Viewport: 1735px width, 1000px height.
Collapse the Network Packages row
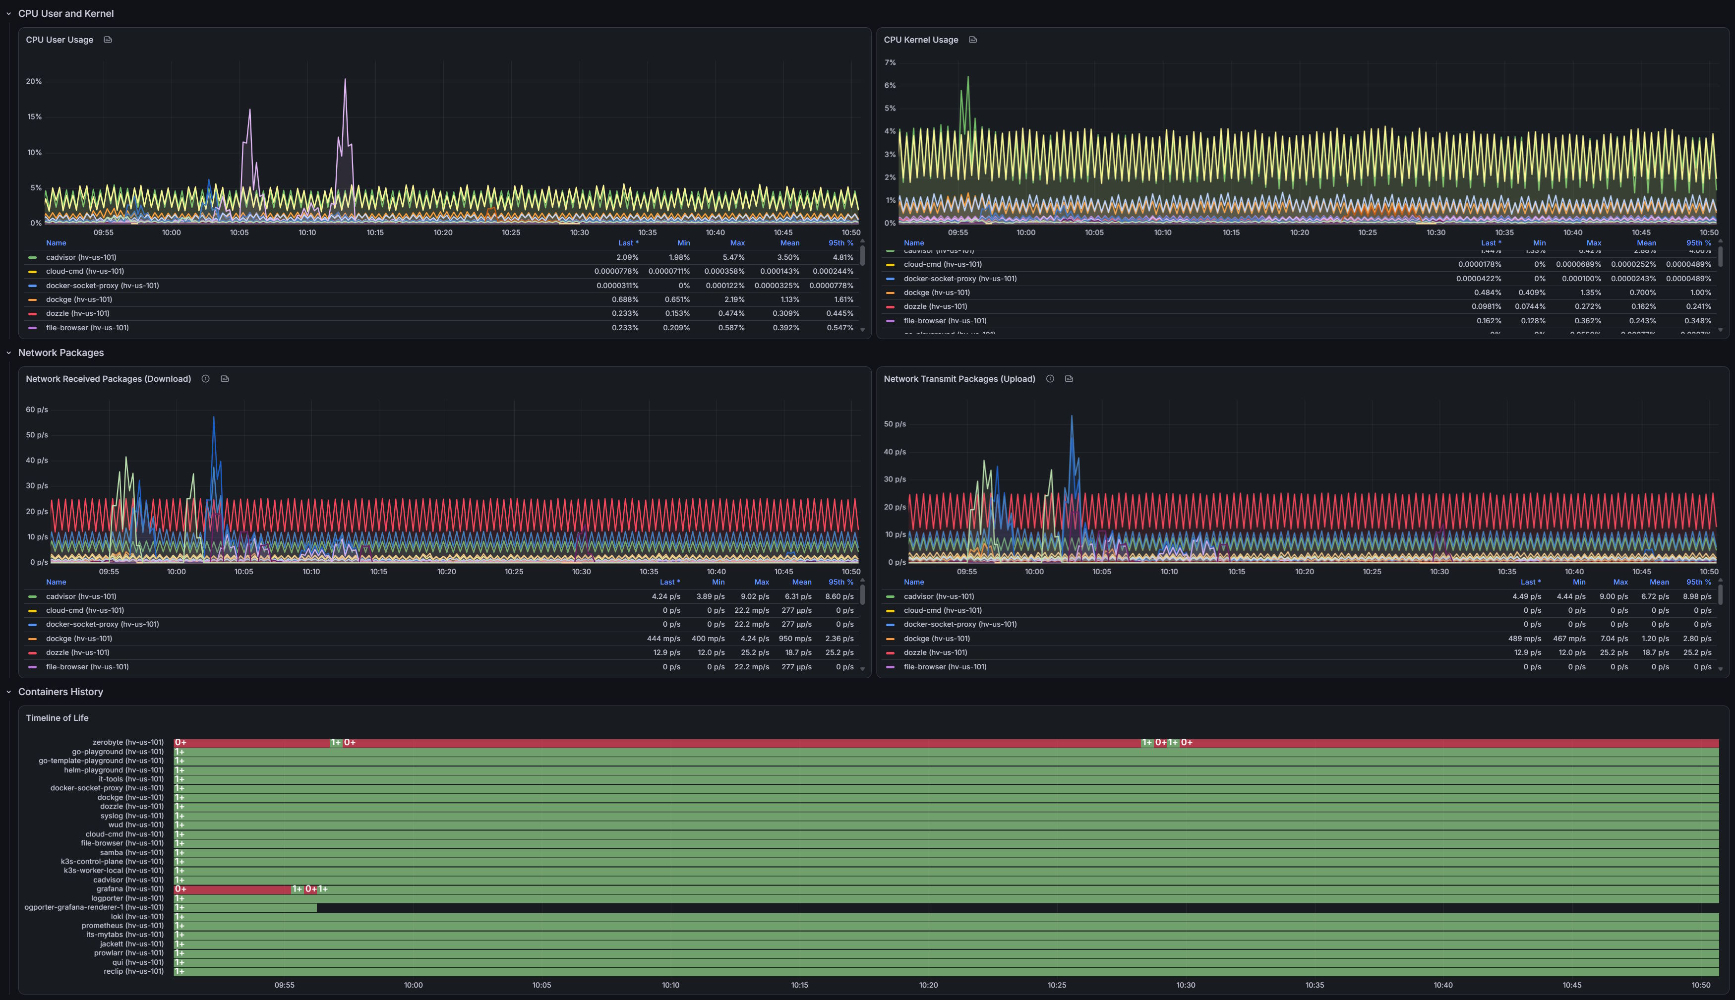coord(61,353)
